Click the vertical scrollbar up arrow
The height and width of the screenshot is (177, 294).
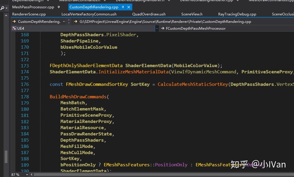click(x=6, y=15)
